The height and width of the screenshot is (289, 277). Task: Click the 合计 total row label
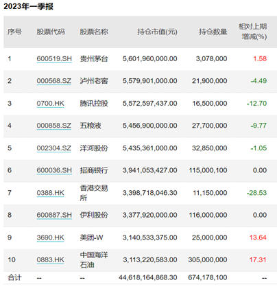coord(14,277)
